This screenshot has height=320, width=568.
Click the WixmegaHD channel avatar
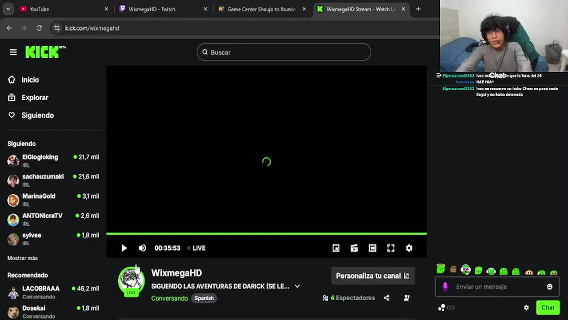131,281
